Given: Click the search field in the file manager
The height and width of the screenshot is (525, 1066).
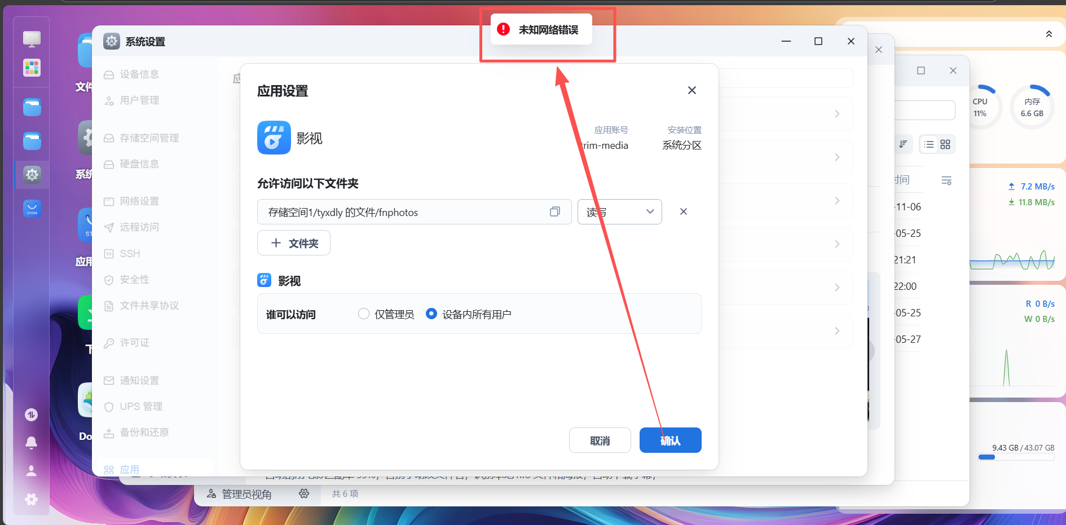Looking at the screenshot, I should [925, 110].
